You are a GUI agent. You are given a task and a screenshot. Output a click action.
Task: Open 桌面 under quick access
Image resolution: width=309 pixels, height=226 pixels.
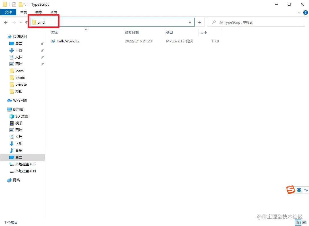click(19, 44)
